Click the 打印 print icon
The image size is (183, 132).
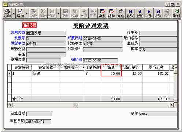pos(7,13)
